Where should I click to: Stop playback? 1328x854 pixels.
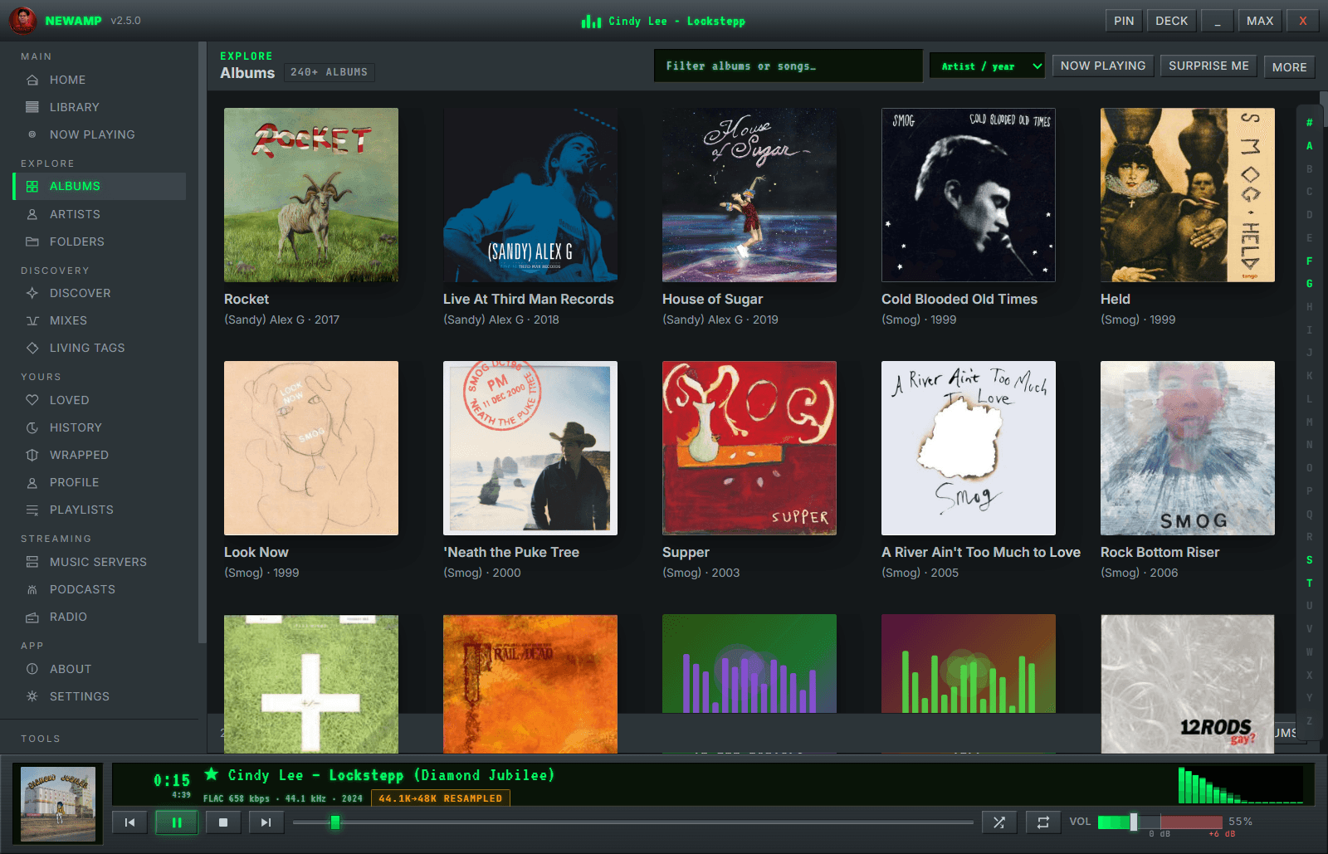pos(222,822)
